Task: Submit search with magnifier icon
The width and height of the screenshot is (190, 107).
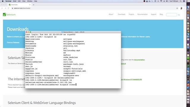Action: (179, 15)
